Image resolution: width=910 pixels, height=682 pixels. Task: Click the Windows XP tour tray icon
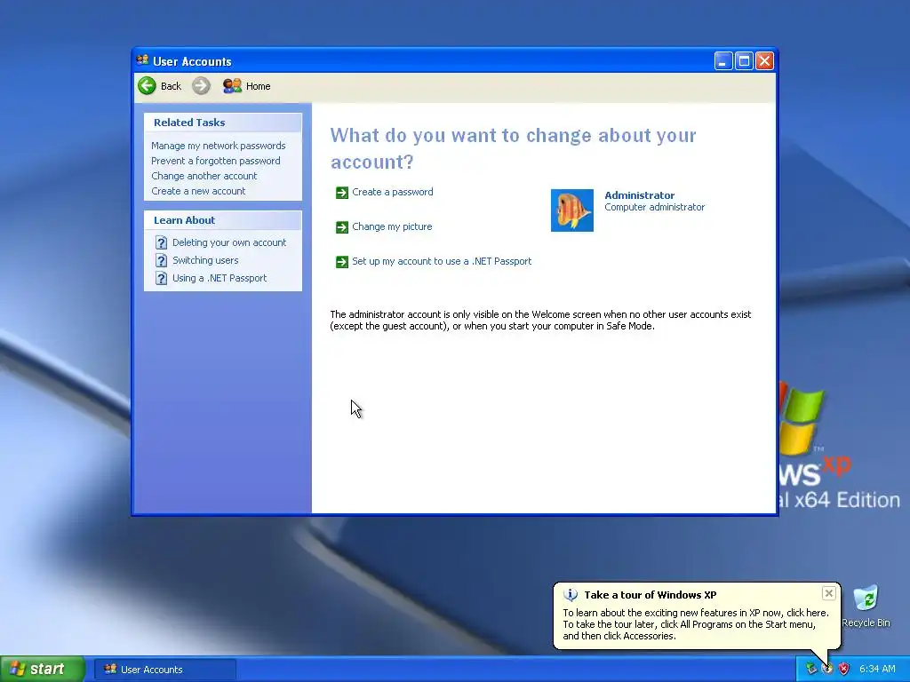pyautogui.click(x=827, y=669)
